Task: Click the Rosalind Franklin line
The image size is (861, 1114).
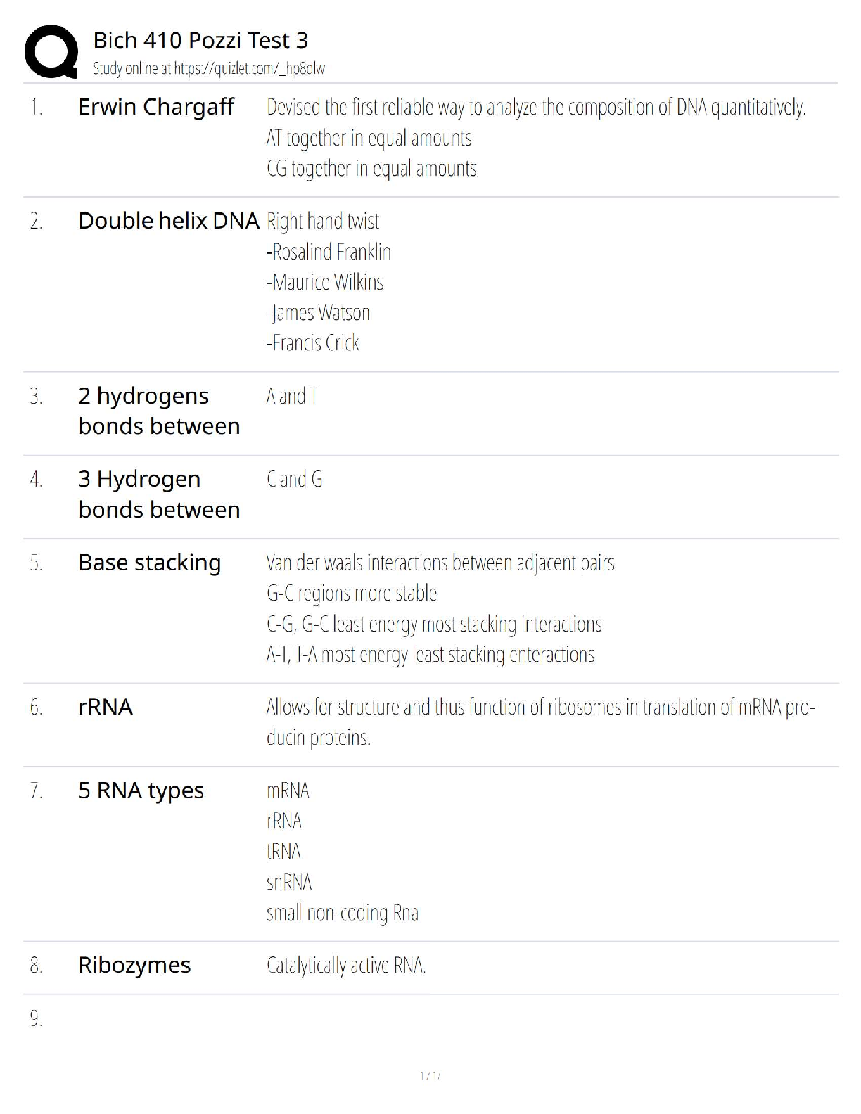Action: click(x=329, y=252)
